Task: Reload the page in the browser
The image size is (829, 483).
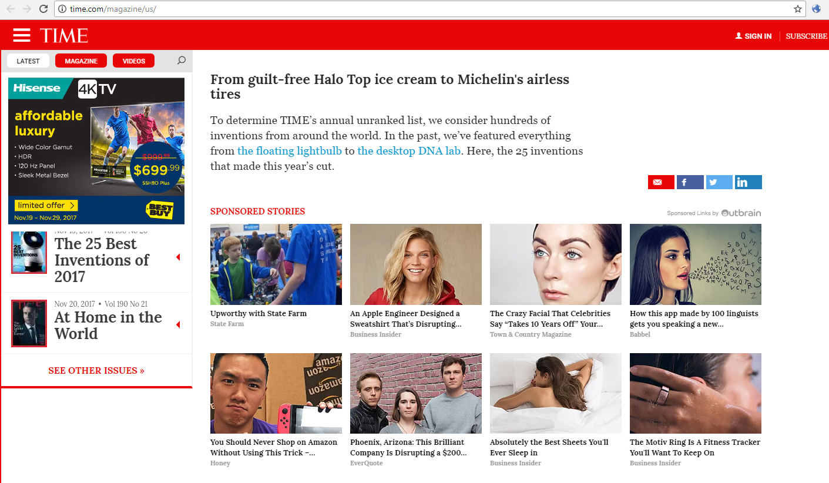Action: (43, 9)
